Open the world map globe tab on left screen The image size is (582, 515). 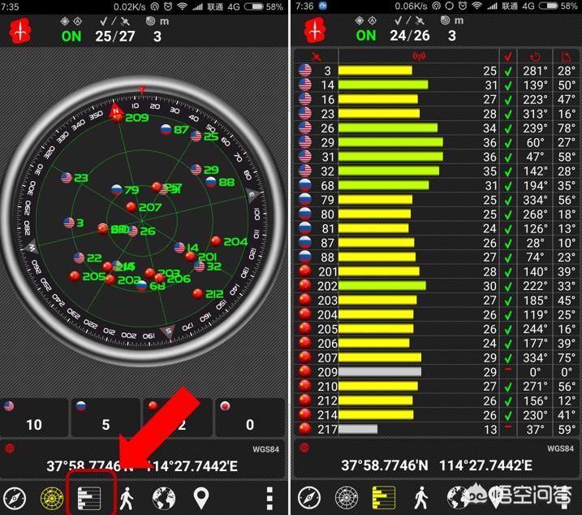[164, 498]
